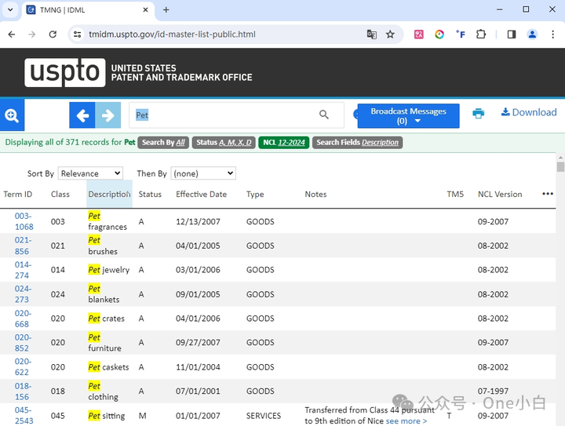565x426 pixels.
Task: Select the TMNG | IDML tab
Action: pyautogui.click(x=88, y=10)
